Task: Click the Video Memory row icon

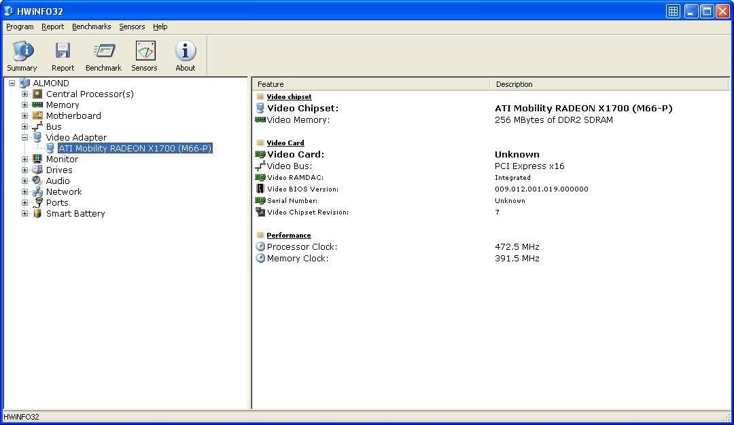Action: tap(260, 119)
